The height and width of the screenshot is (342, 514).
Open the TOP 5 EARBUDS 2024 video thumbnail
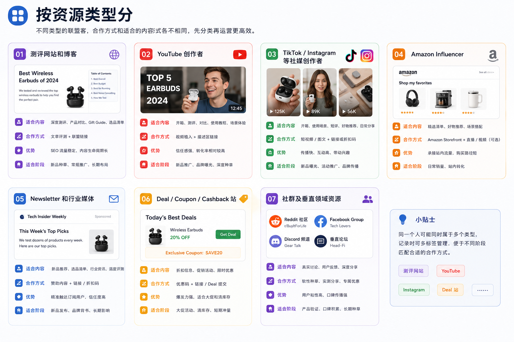coord(193,90)
